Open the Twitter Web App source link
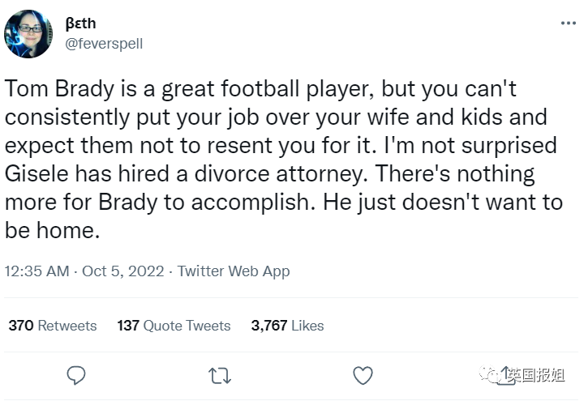Image resolution: width=584 pixels, height=401 pixels. click(x=234, y=271)
